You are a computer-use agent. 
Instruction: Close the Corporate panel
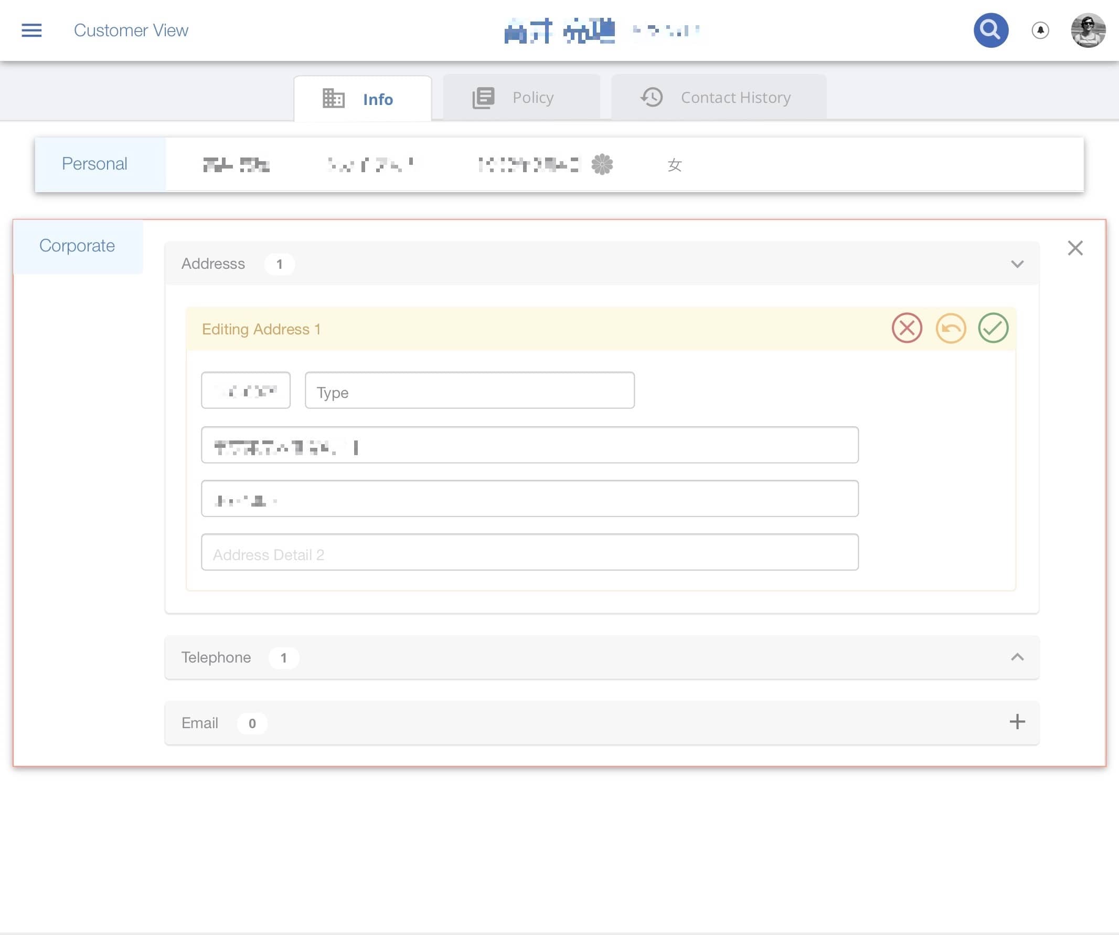pyautogui.click(x=1075, y=248)
